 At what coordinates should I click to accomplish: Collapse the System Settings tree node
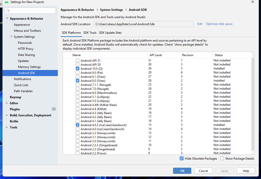click(x=11, y=37)
